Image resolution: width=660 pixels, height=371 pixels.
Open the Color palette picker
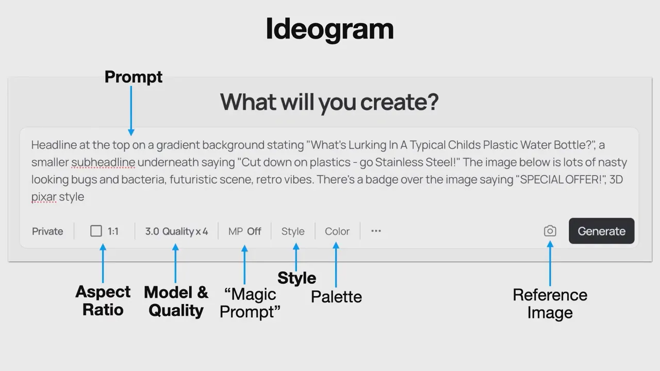coord(337,231)
